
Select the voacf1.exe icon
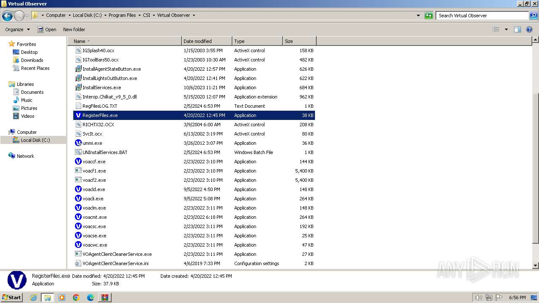78,170
